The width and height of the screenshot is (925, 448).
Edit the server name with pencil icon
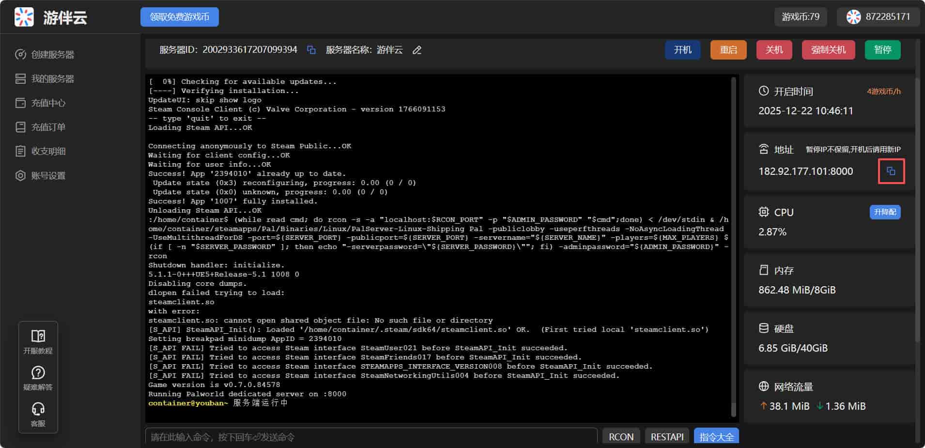point(416,50)
